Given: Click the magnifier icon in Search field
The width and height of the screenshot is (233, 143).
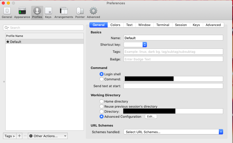Looking at the screenshot, I should (7, 28).
